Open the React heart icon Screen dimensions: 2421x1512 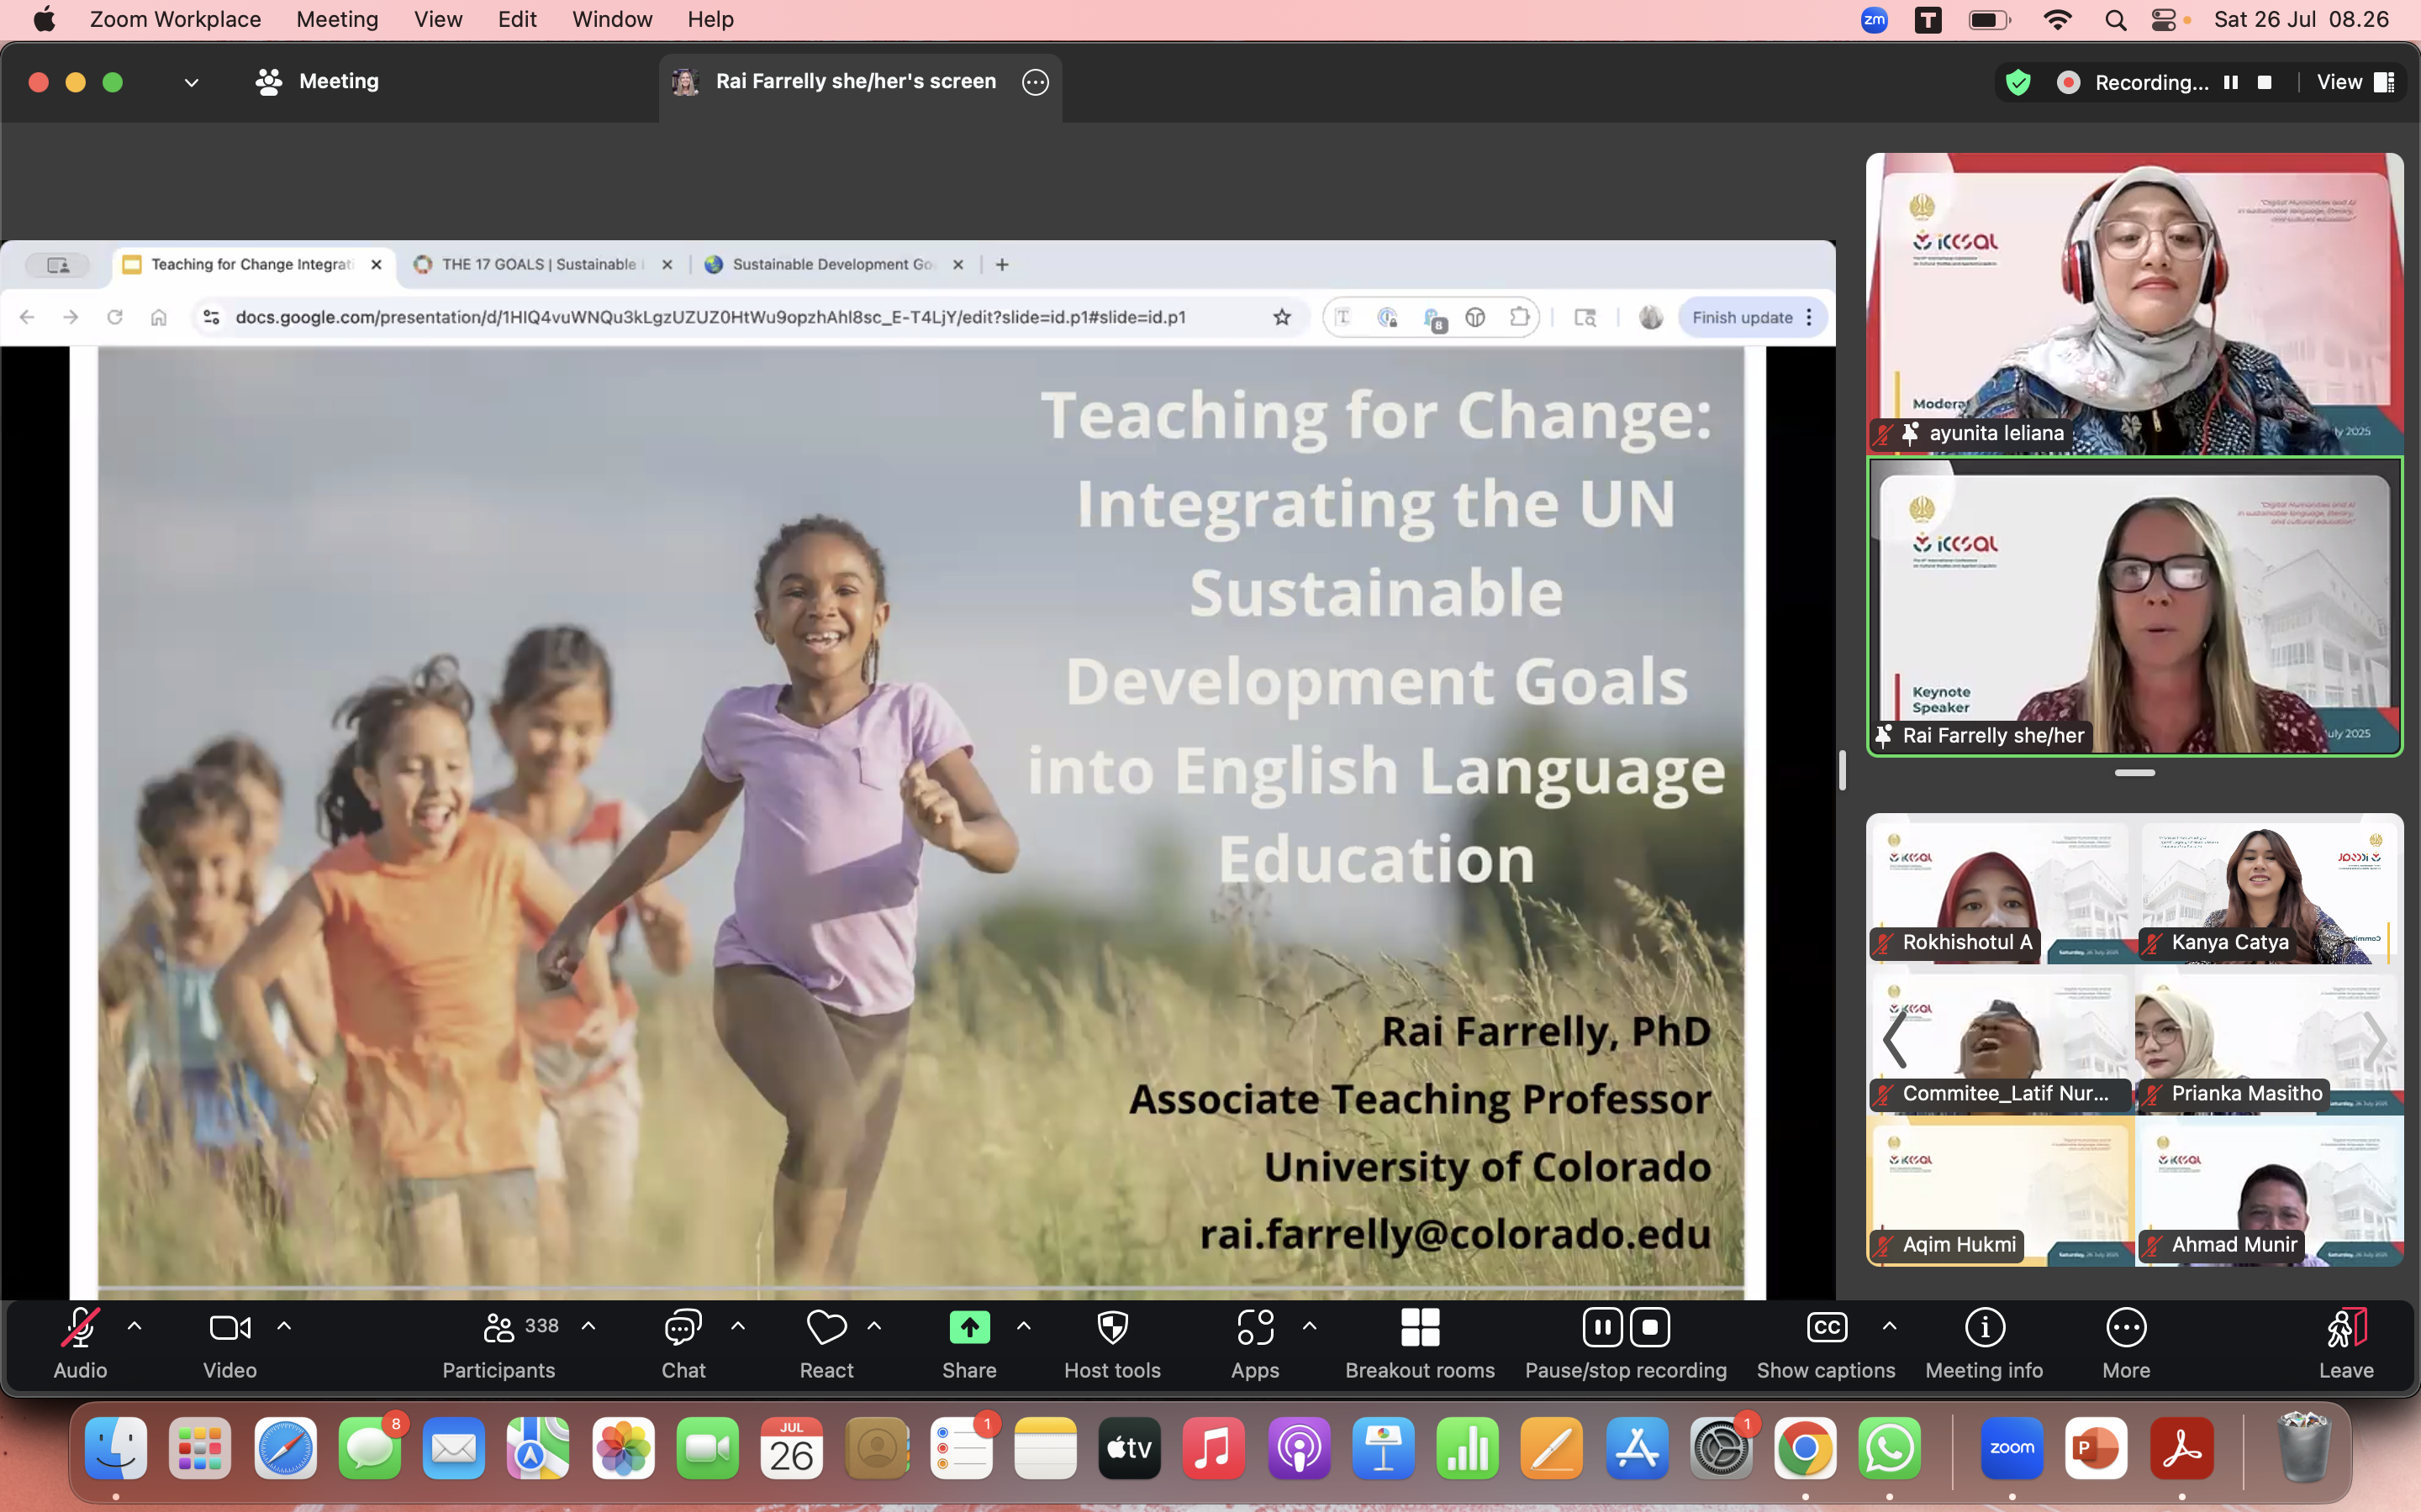825,1329
